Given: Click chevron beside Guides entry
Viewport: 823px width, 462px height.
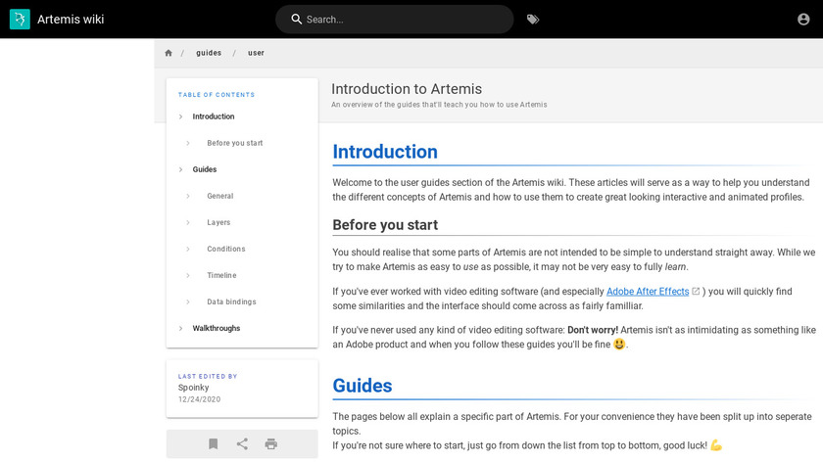Looking at the screenshot, I should click(181, 169).
